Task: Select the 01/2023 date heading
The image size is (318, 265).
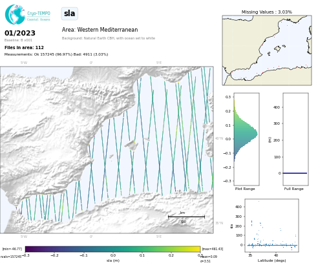Action: pos(20,33)
